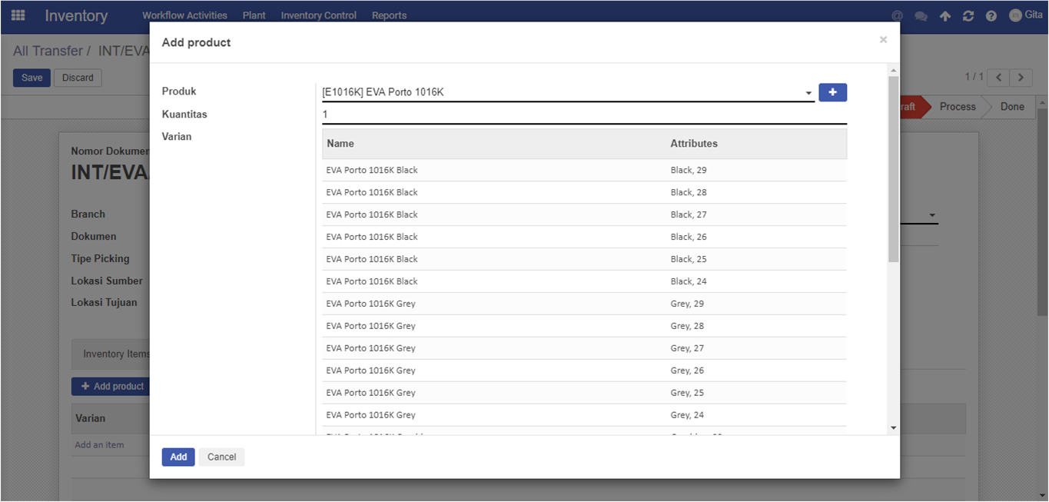1049x502 pixels.
Task: Expand the Produk dropdown arrow
Action: click(x=808, y=93)
